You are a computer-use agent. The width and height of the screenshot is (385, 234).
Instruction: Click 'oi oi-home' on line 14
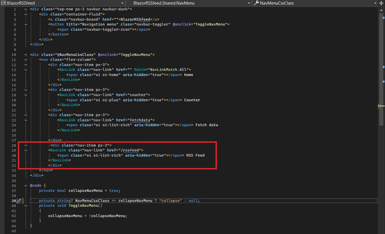pyautogui.click(x=107, y=75)
